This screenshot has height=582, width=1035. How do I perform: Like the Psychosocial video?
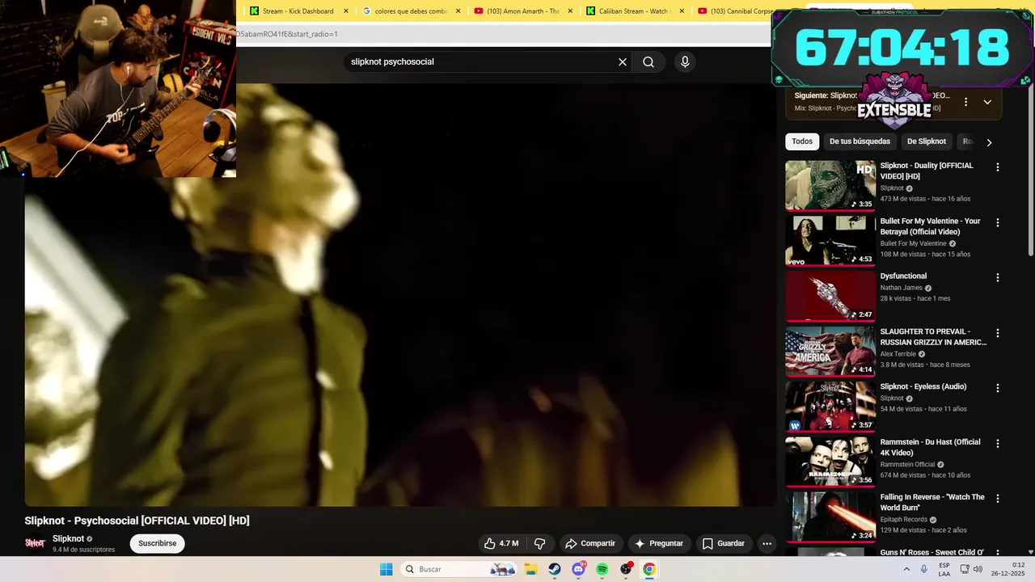[x=502, y=543]
